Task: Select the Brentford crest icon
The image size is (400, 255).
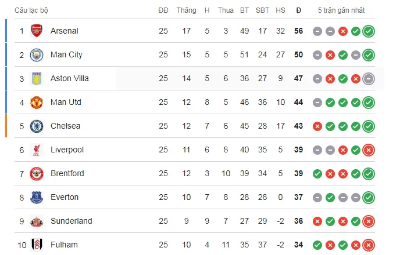Action: (37, 173)
